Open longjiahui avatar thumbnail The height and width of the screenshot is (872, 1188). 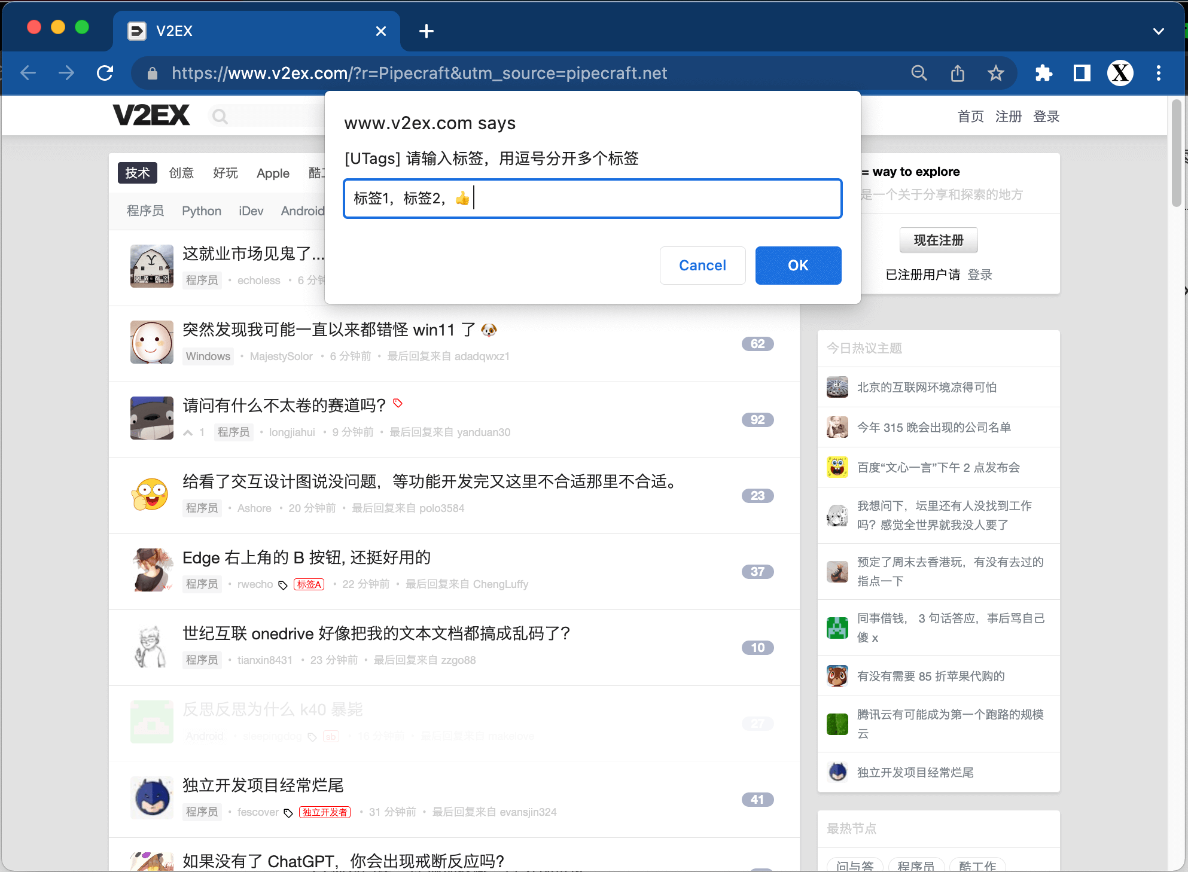coord(152,418)
